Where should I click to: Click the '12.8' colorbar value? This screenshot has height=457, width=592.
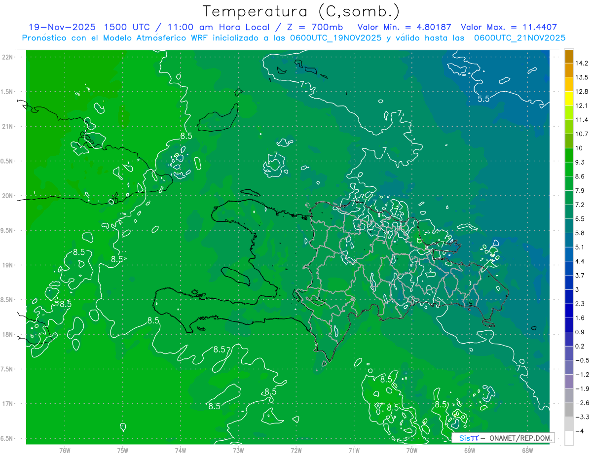(582, 92)
